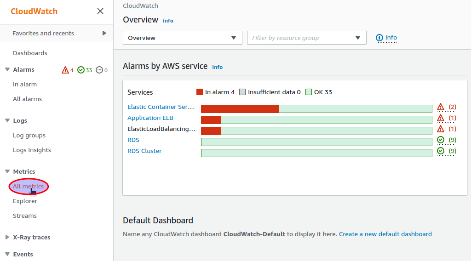Image resolution: width=471 pixels, height=261 pixels.
Task: Click the RDS alarm status bar
Action: coord(316,142)
